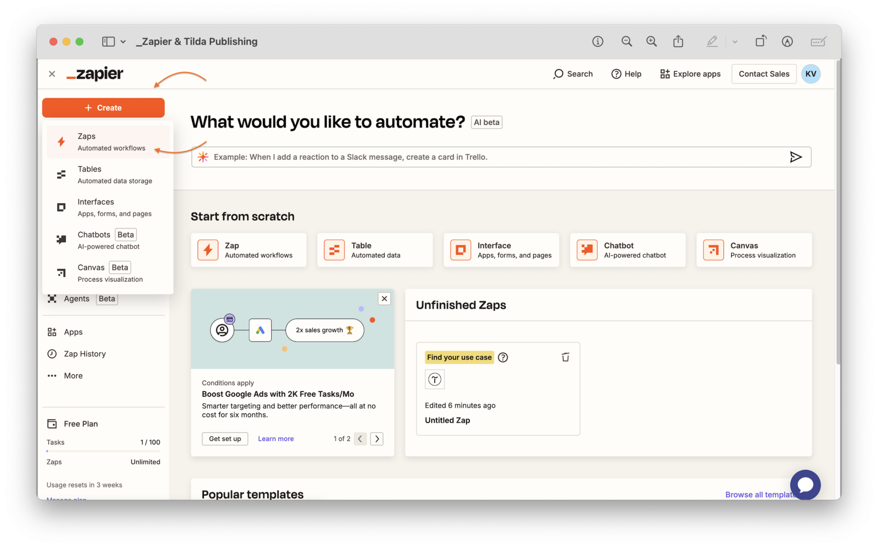Select Tables in the Create menu
Screen dimensions: 878x548
108,174
